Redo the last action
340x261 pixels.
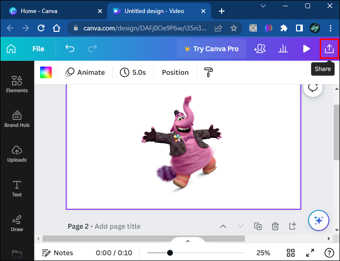coord(92,49)
